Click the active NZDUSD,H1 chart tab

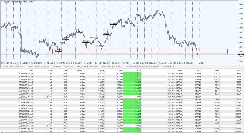pos(81,66)
